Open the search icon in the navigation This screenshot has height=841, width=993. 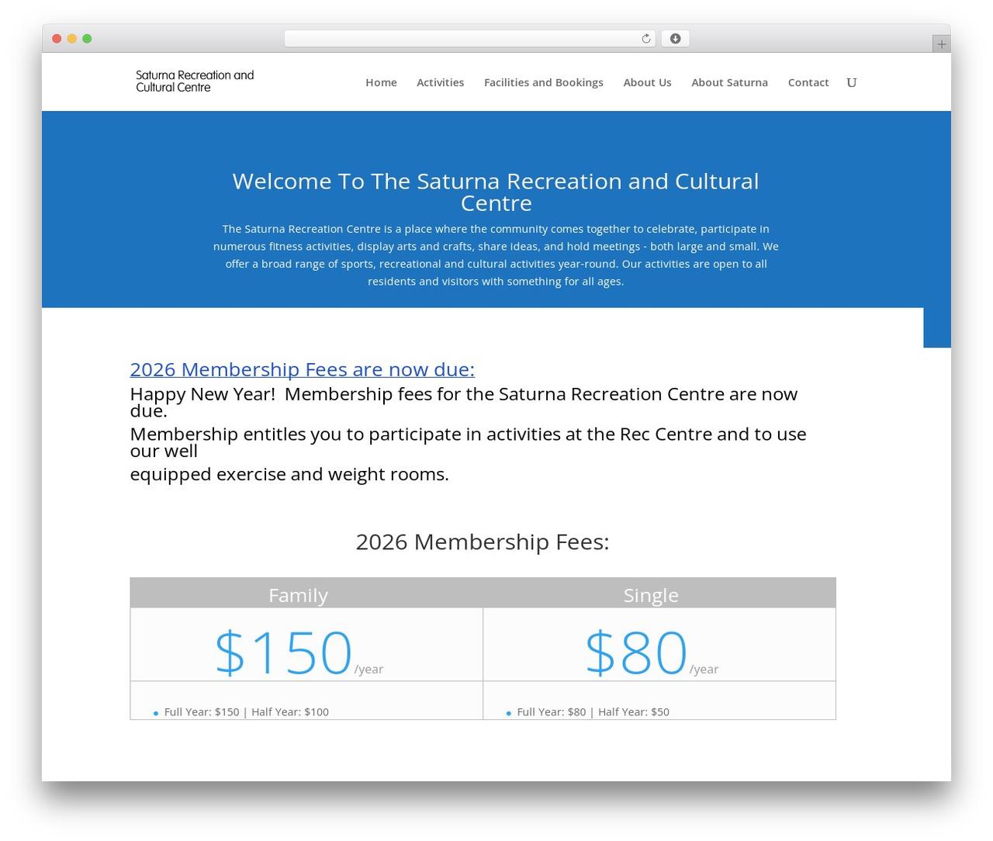pos(851,82)
